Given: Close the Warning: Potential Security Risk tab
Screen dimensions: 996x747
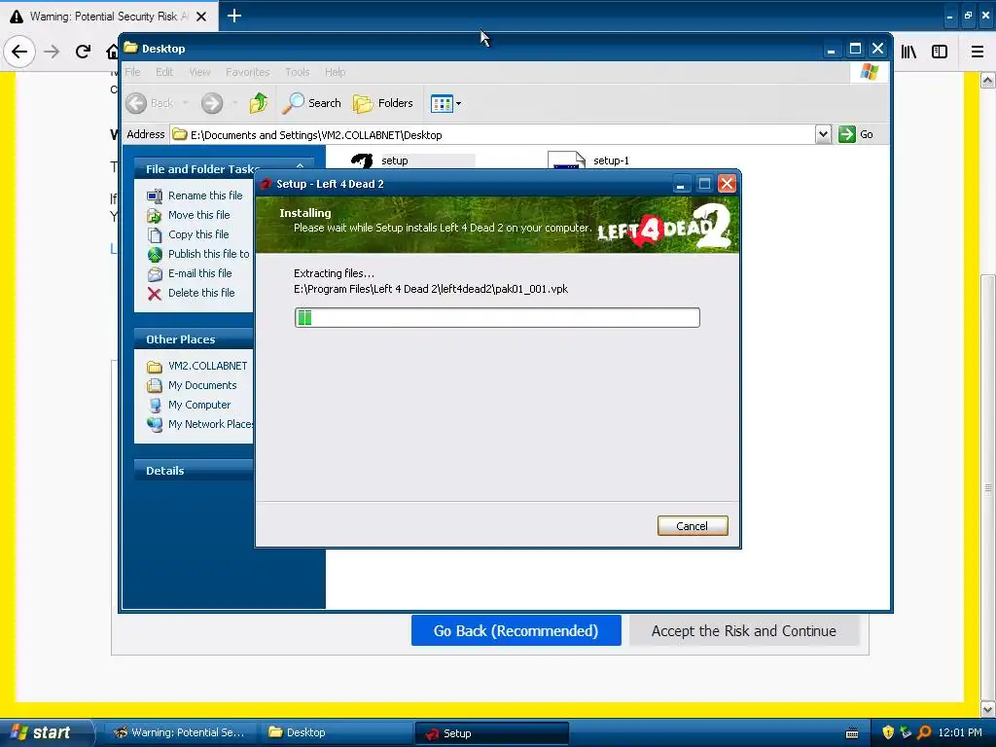Looking at the screenshot, I should point(201,17).
